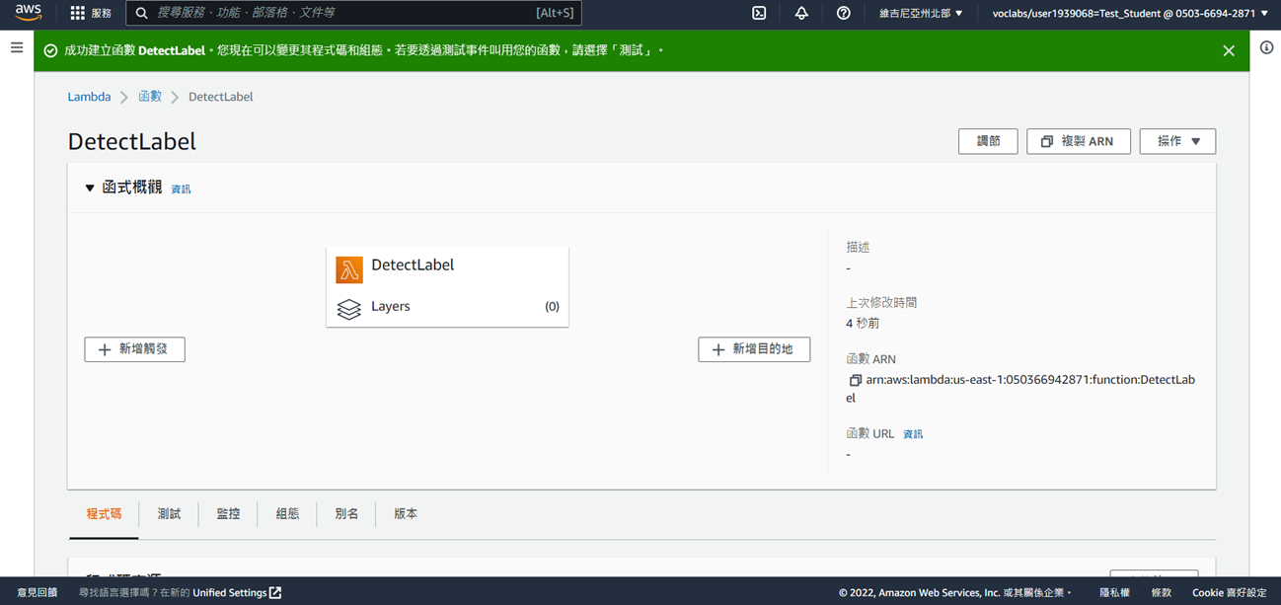Click the 調節 button
This screenshot has height=605, width=1281.
988,141
